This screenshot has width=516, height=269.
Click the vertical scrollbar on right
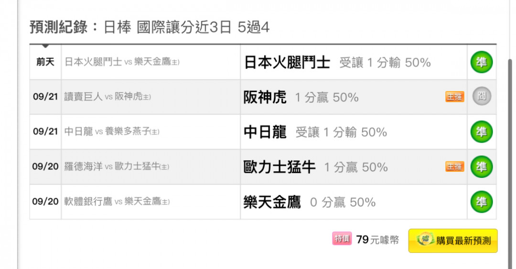pyautogui.click(x=510, y=163)
